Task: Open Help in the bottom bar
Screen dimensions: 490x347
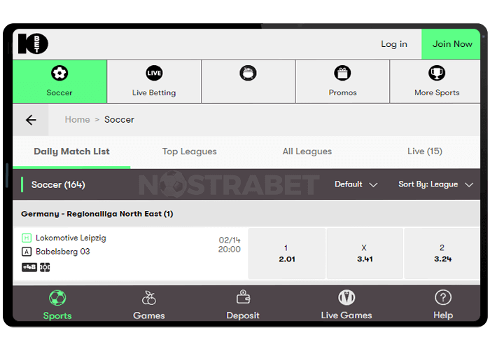Action: click(x=443, y=305)
